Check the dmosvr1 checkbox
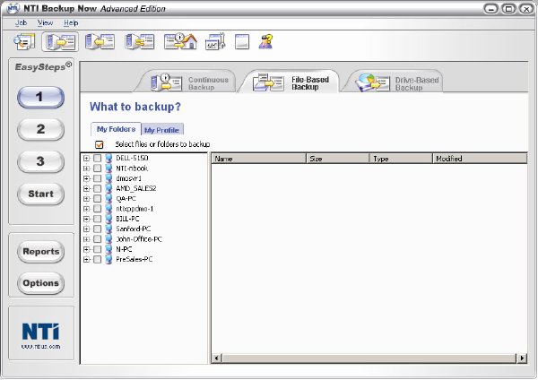538x380 pixels. coord(98,178)
